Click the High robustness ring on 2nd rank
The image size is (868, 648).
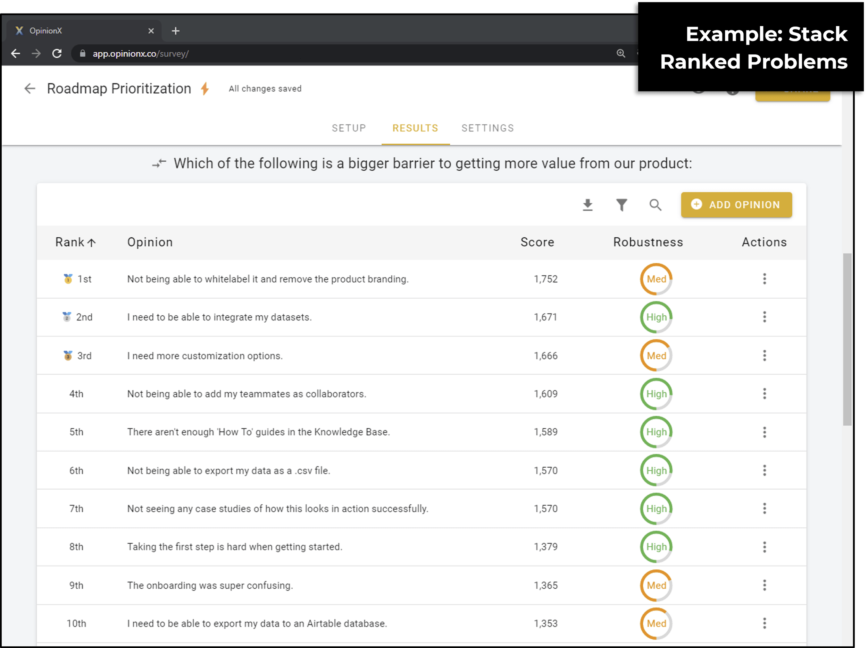(x=656, y=317)
